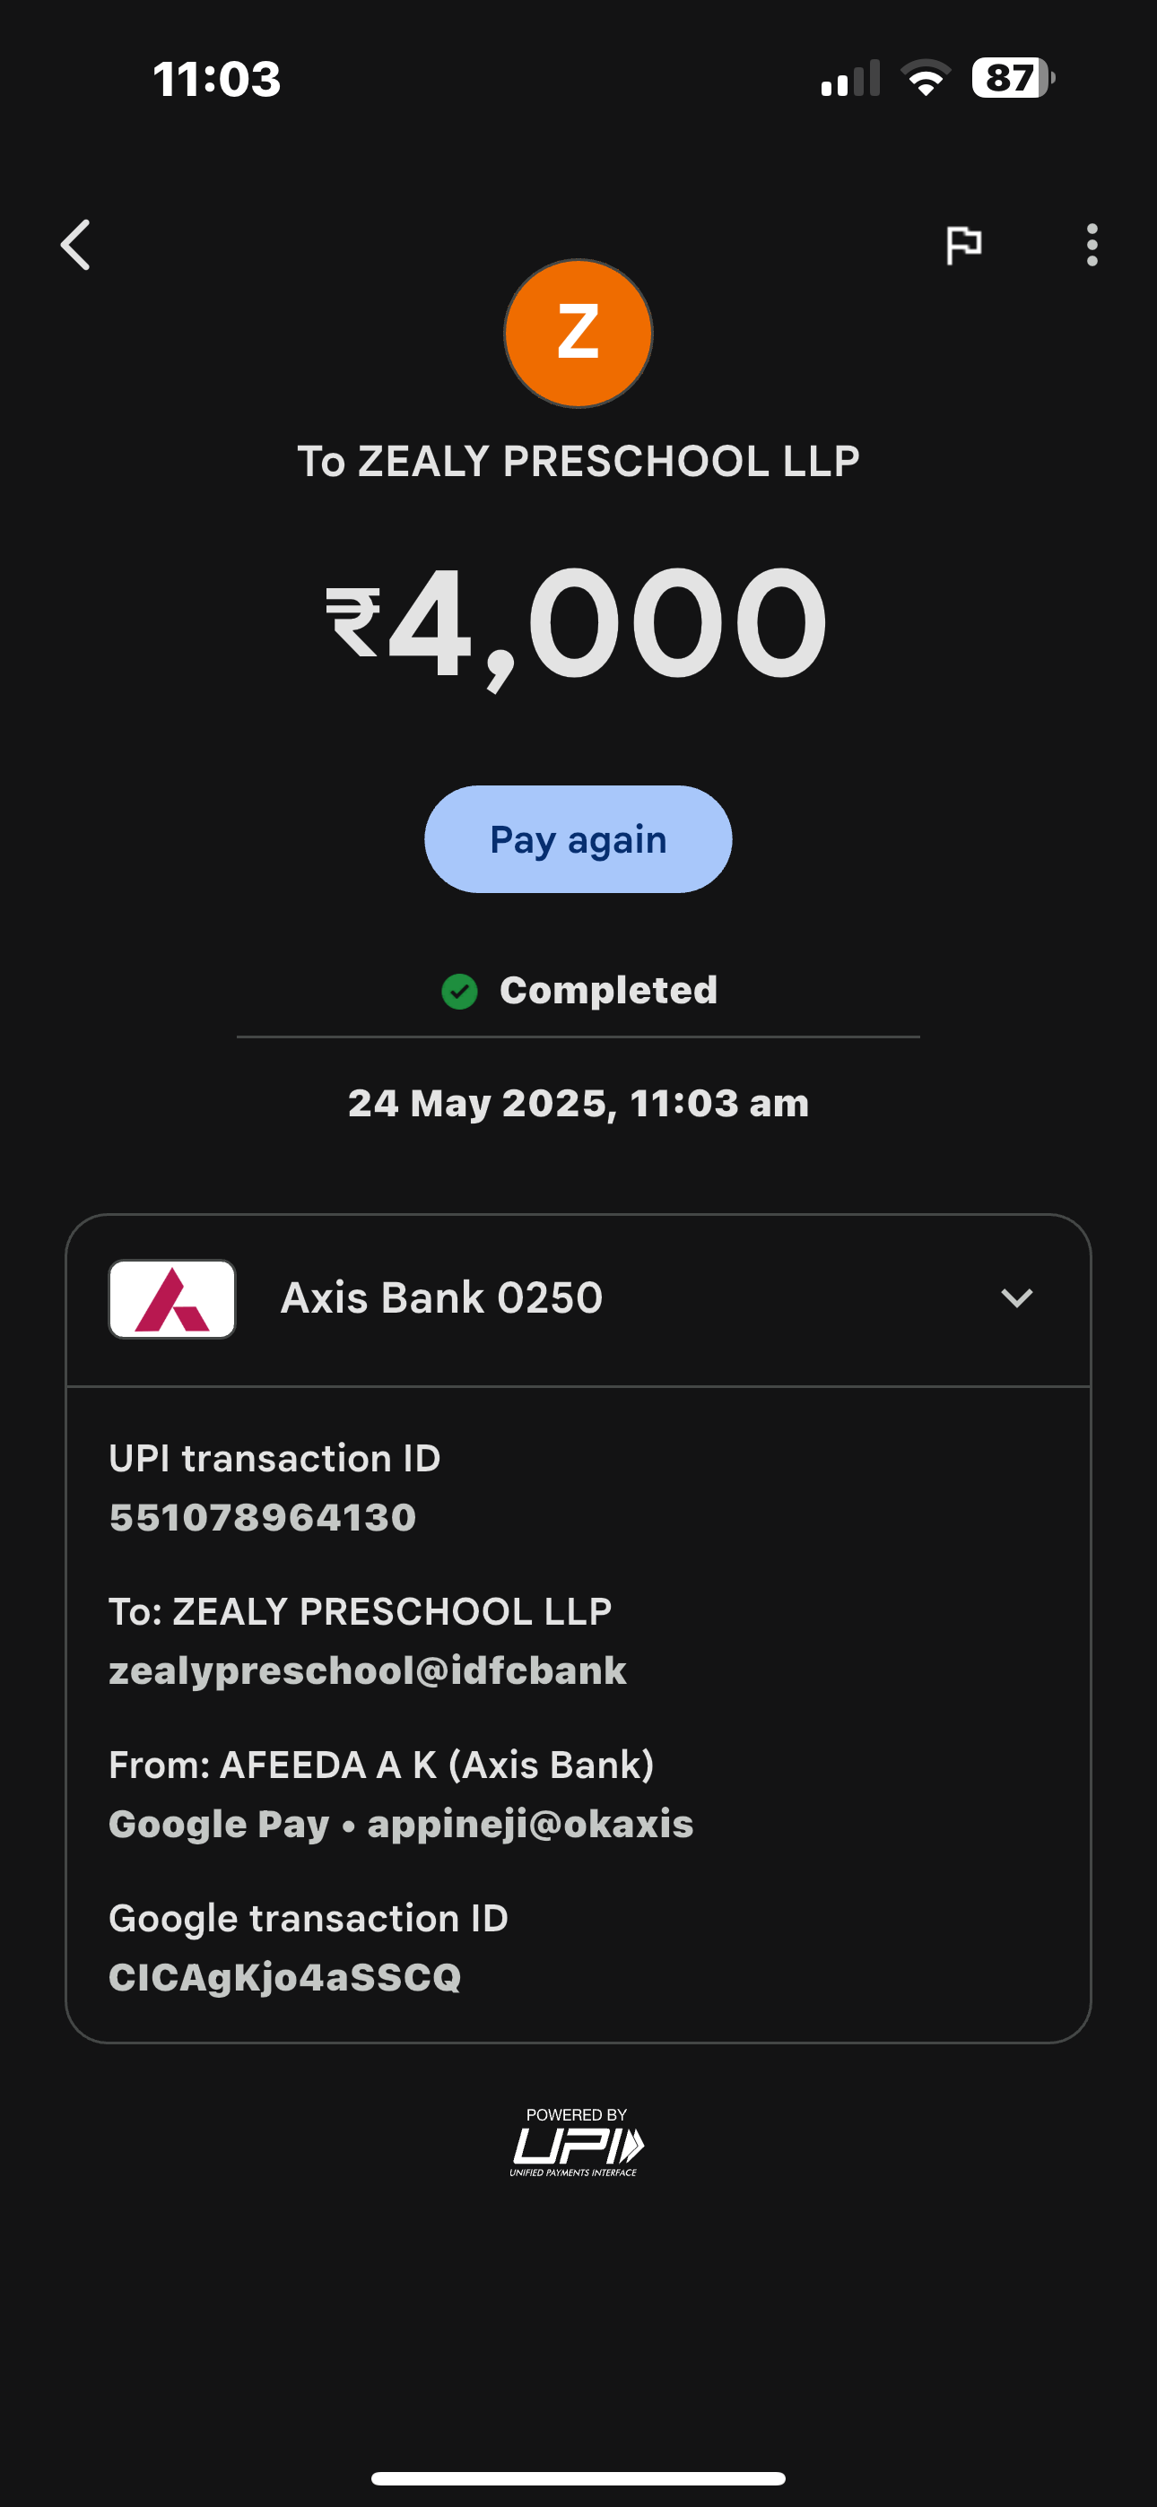The image size is (1157, 2507).
Task: Tap the Powered by UPI logo
Action: click(578, 2142)
